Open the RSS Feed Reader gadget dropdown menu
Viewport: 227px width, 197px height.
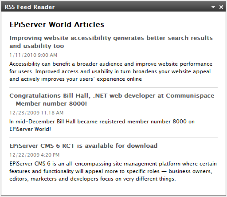[213, 7]
